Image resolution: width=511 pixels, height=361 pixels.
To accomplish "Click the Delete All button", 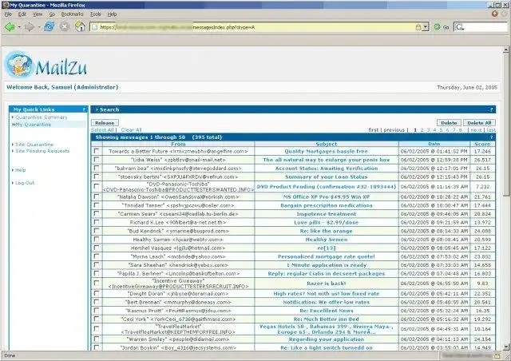I will (479, 123).
